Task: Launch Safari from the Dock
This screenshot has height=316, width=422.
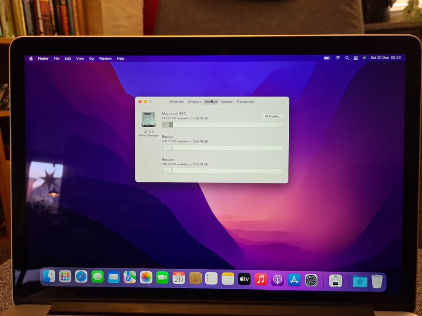Action: tap(81, 277)
